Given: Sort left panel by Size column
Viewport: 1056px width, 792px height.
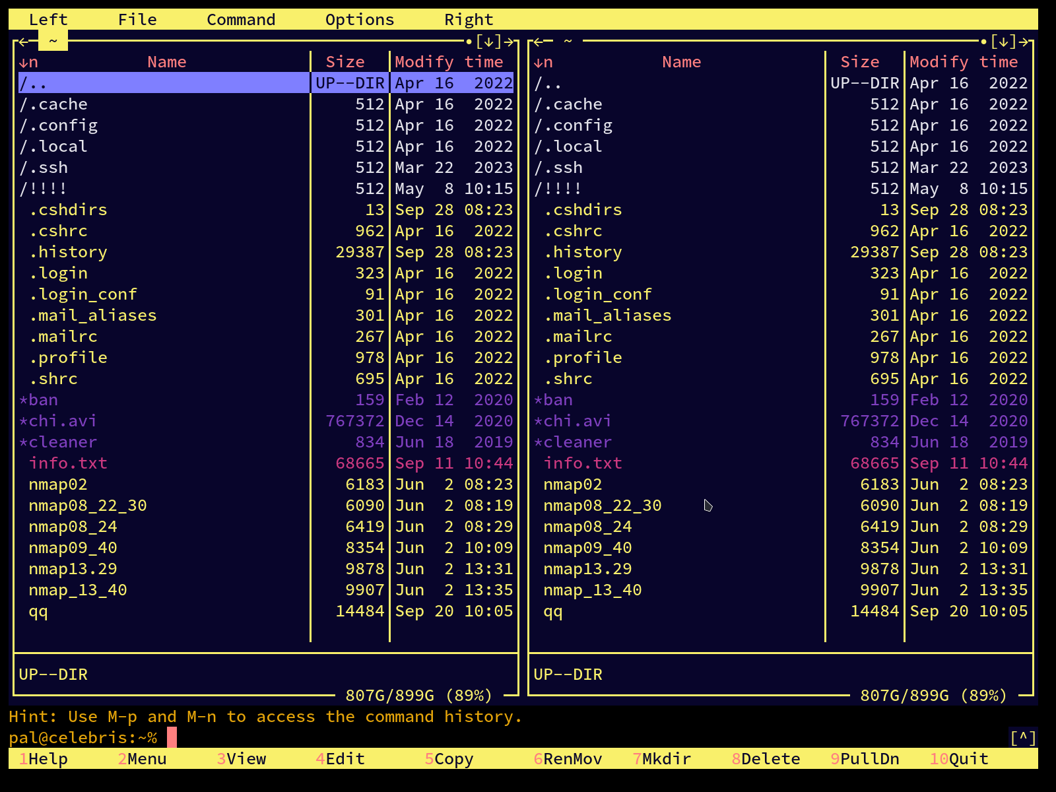Looking at the screenshot, I should [x=345, y=62].
